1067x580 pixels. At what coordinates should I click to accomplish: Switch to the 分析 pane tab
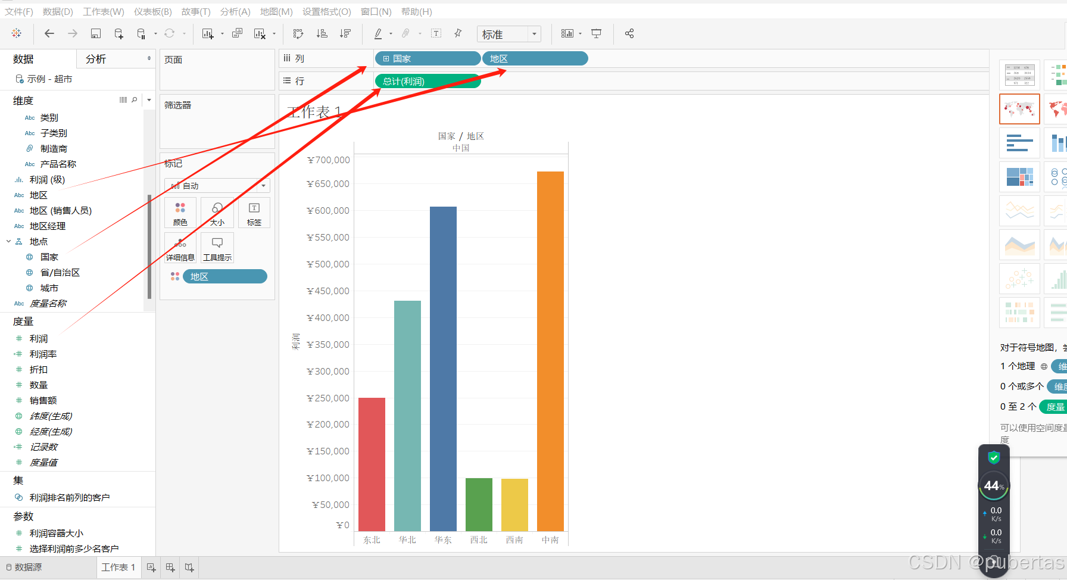click(96, 59)
